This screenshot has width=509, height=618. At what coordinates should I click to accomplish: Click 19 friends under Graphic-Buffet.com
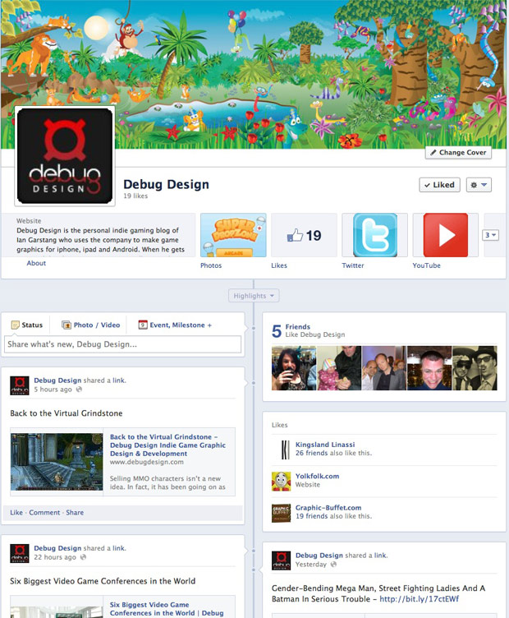[x=312, y=516]
